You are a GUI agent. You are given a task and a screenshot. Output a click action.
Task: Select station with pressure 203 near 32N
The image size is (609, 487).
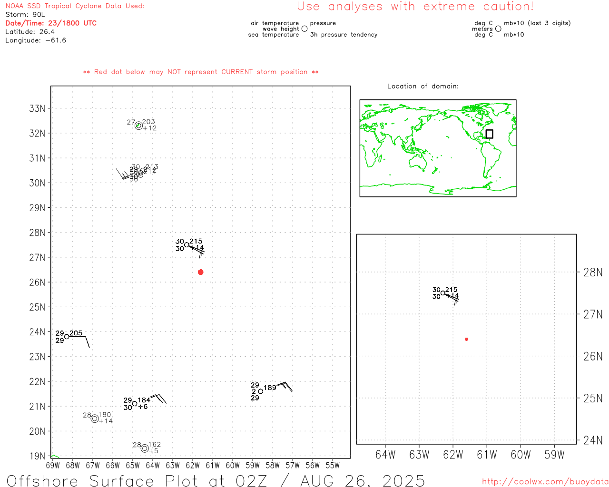pos(138,126)
